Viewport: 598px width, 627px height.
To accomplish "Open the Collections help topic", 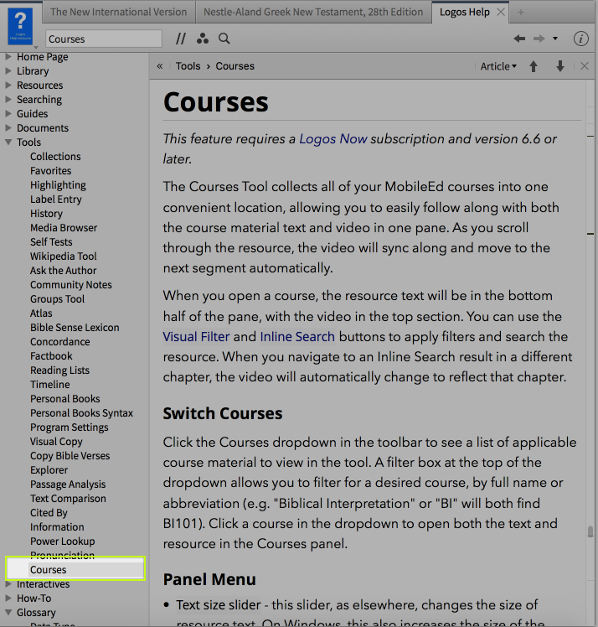I will pos(55,157).
